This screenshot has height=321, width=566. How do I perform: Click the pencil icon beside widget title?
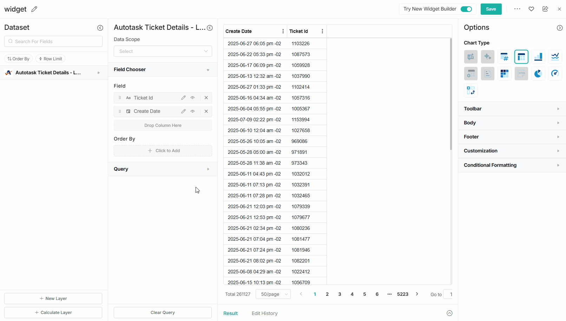pyautogui.click(x=34, y=9)
